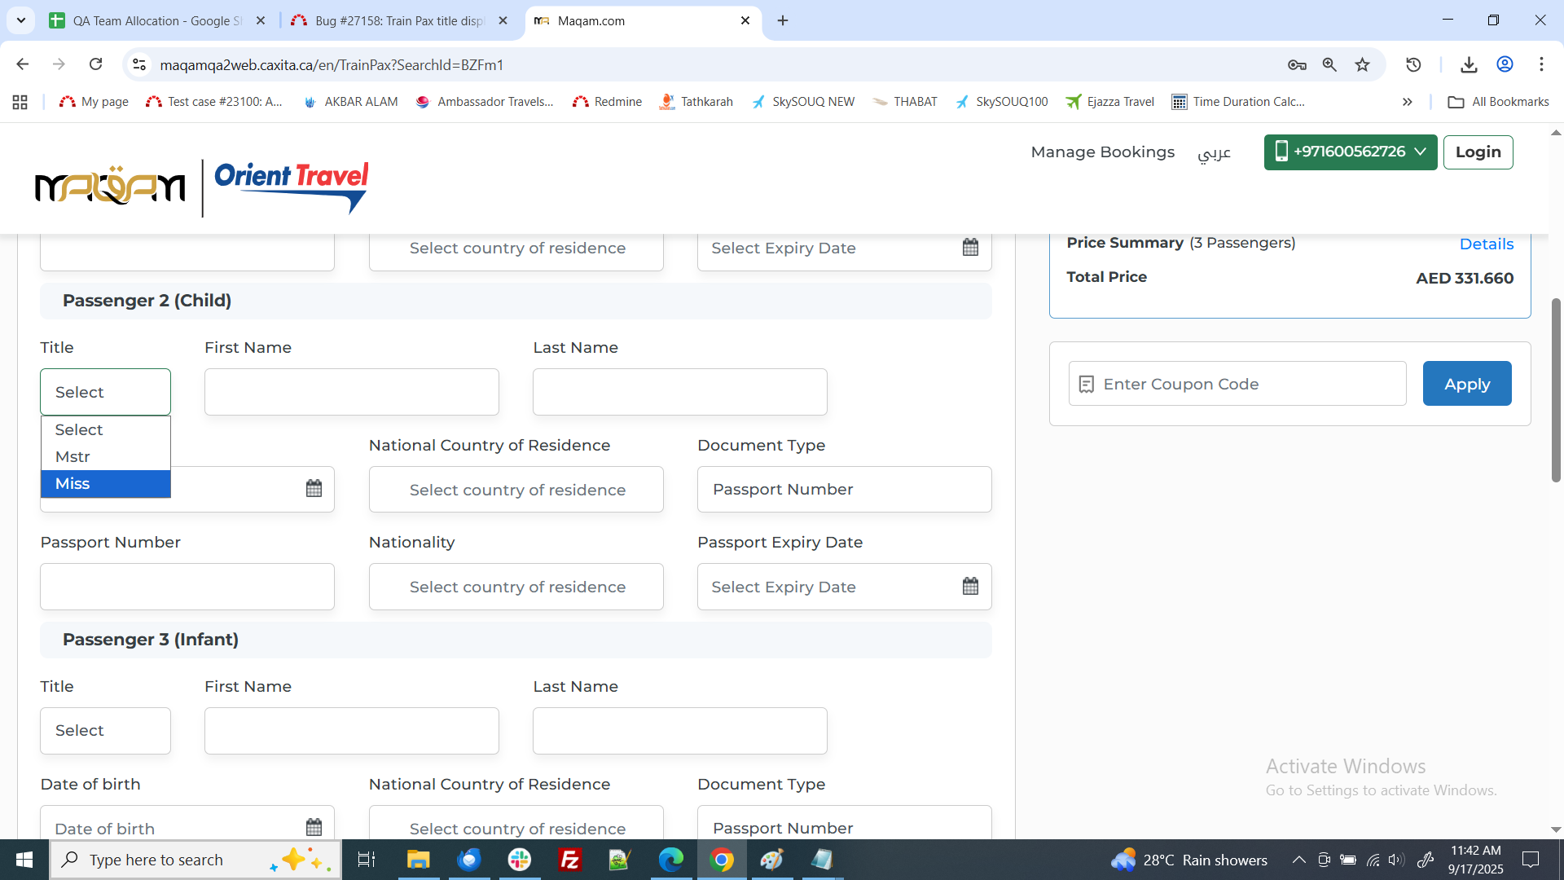Click the page vertical scrollbar thumb
The height and width of the screenshot is (880, 1564).
1555,391
